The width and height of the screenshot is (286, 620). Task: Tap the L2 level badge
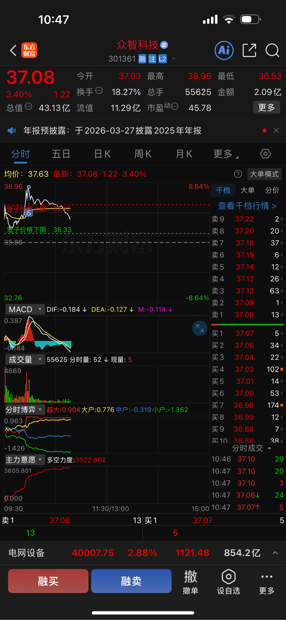[x=162, y=59]
